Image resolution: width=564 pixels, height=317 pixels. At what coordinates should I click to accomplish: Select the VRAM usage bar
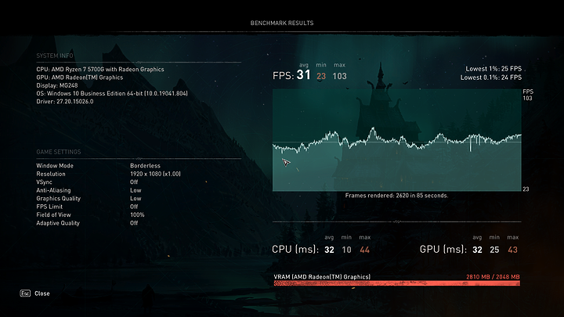coord(396,283)
